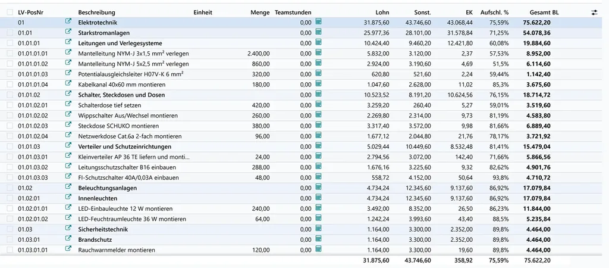Click Sicherheitstechnik row title
The image size is (609, 268).
point(103,229)
